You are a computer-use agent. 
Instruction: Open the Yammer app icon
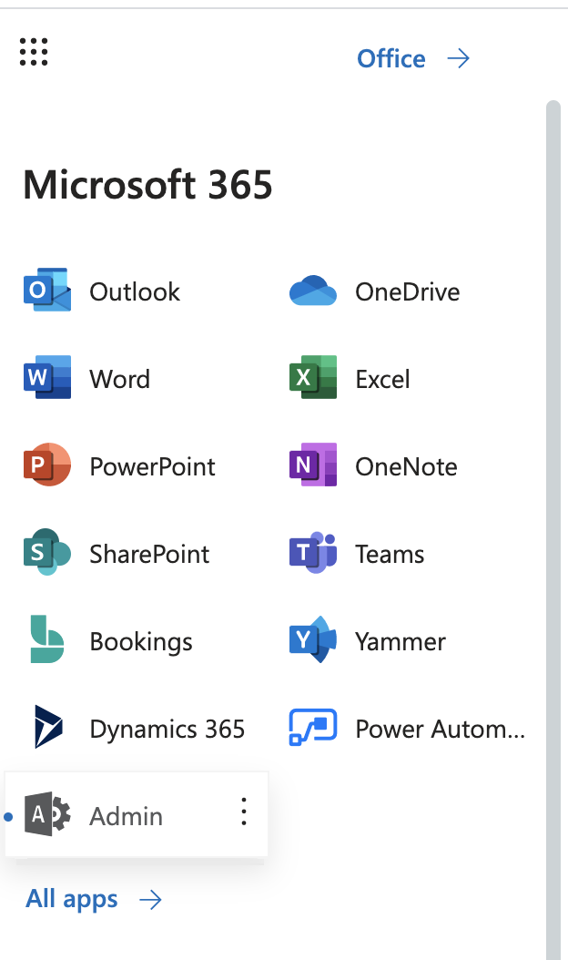312,641
